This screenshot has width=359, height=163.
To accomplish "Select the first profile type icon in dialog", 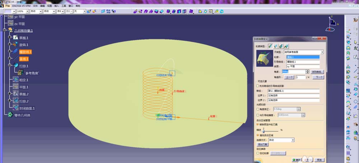I will [270, 46].
